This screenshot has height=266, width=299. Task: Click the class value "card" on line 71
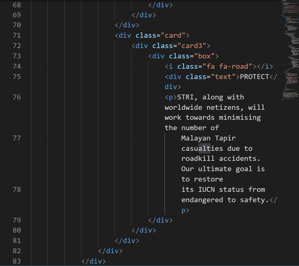tap(173, 36)
